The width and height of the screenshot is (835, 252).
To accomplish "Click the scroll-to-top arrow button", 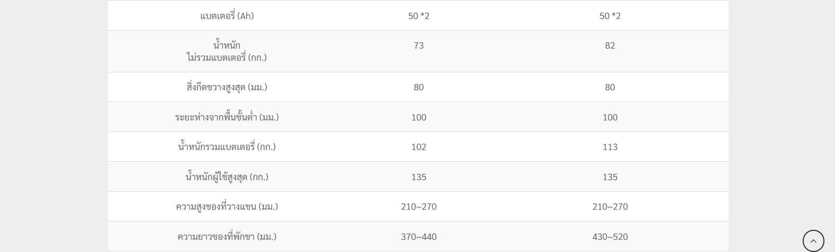I will pos(813,241).
